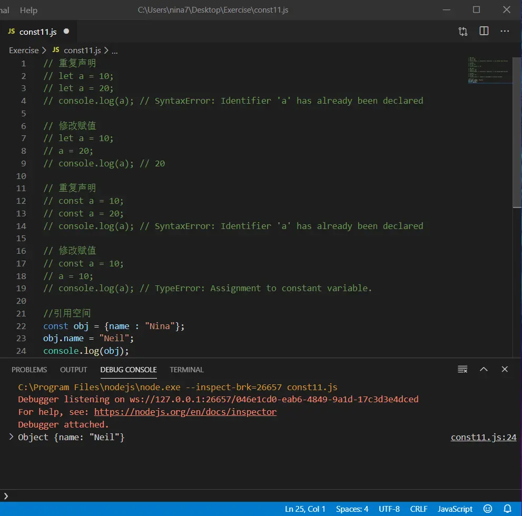Clear the debug console output

(462, 369)
